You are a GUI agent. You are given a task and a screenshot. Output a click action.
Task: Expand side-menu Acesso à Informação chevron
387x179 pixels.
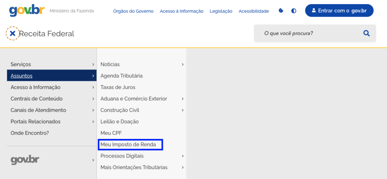93,87
